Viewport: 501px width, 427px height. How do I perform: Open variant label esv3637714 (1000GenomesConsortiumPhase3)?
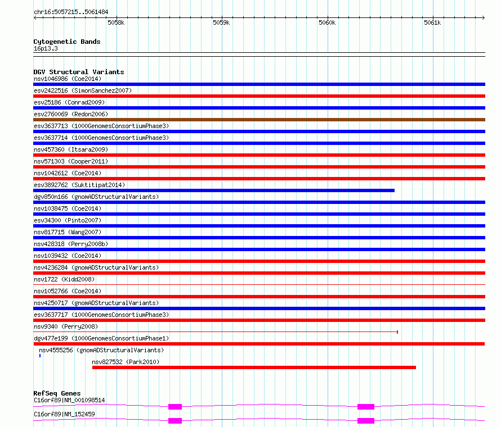(101, 138)
